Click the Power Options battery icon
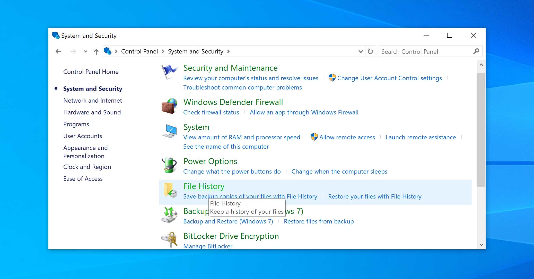 169,165
